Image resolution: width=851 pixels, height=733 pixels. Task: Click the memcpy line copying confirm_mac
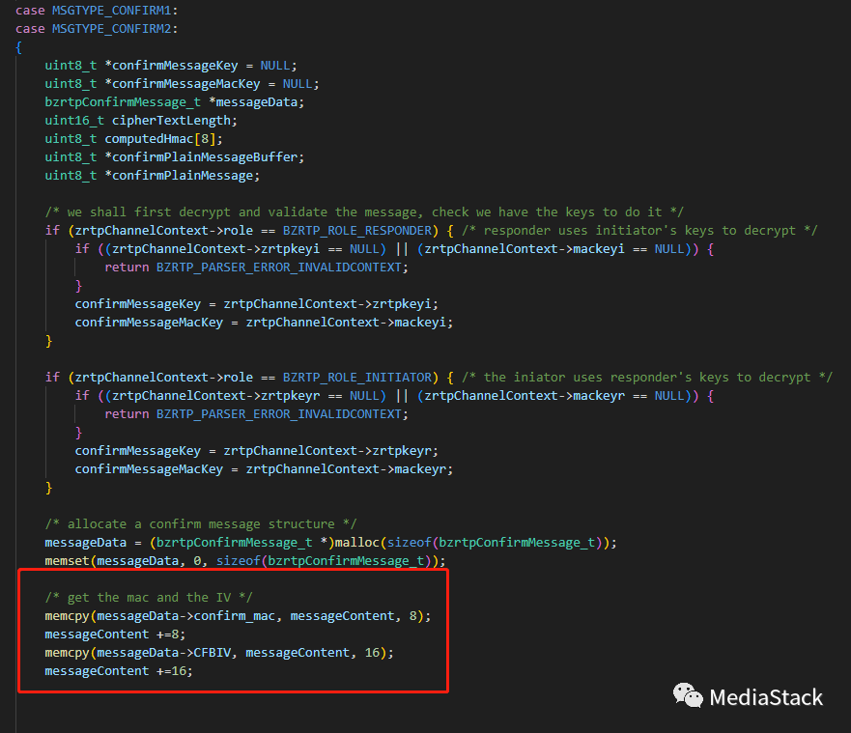coord(231,616)
